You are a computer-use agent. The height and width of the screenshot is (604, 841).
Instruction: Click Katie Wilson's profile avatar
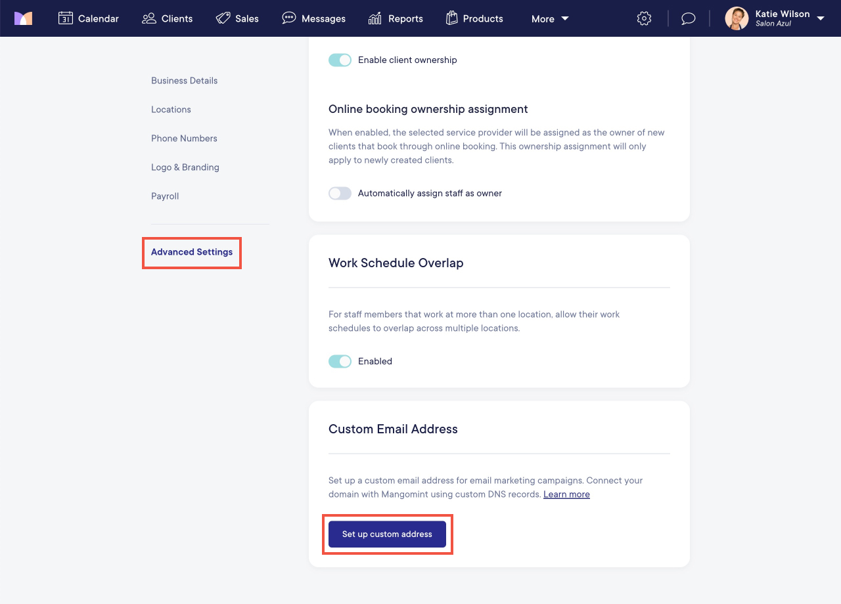(x=737, y=18)
